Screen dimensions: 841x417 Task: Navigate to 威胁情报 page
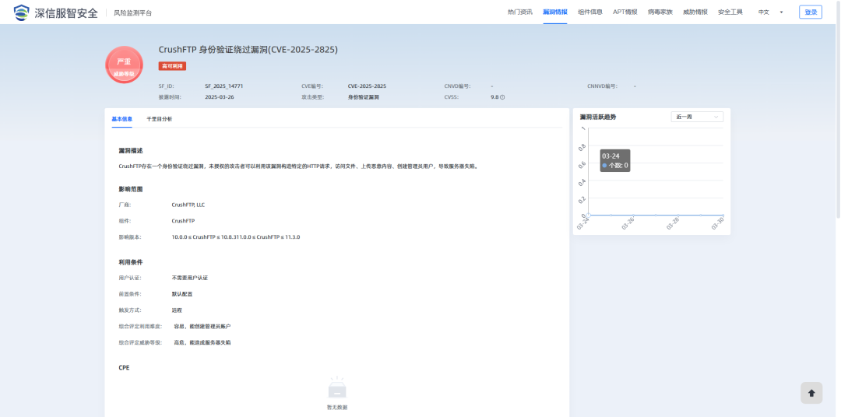tap(695, 12)
